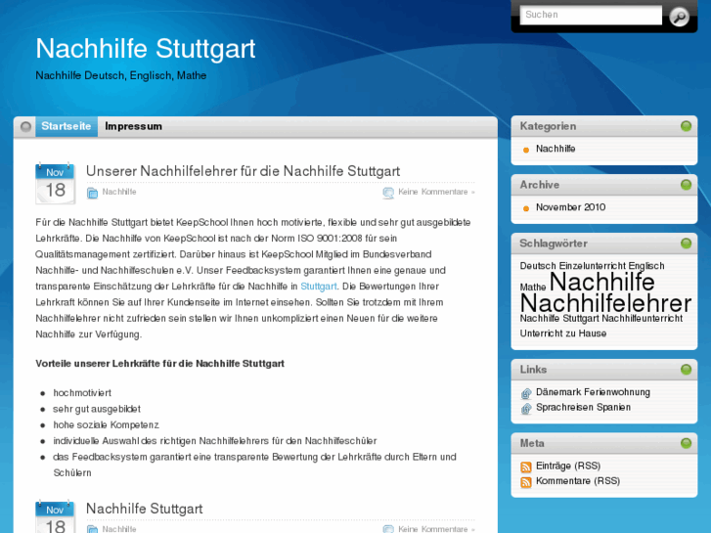Select the large Nachhilfe tag
The width and height of the screenshot is (711, 533).
(602, 282)
